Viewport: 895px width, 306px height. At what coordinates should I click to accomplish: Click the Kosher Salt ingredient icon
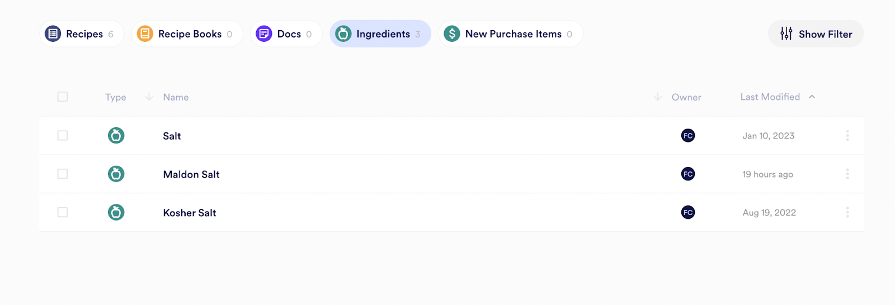pos(116,213)
